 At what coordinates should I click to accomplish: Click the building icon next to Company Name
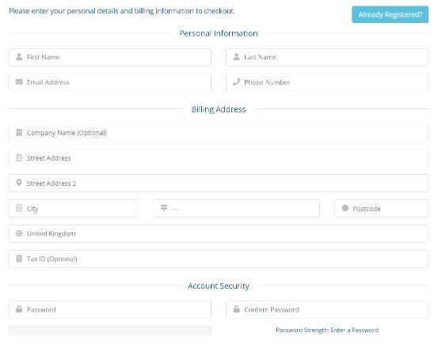click(x=19, y=132)
